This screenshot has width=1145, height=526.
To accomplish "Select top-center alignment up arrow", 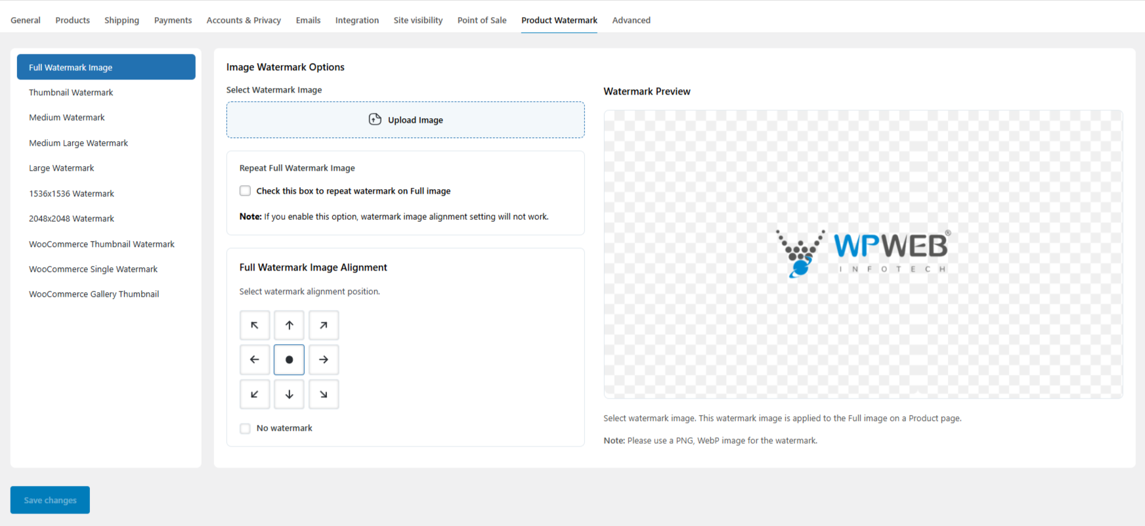I will (x=289, y=325).
